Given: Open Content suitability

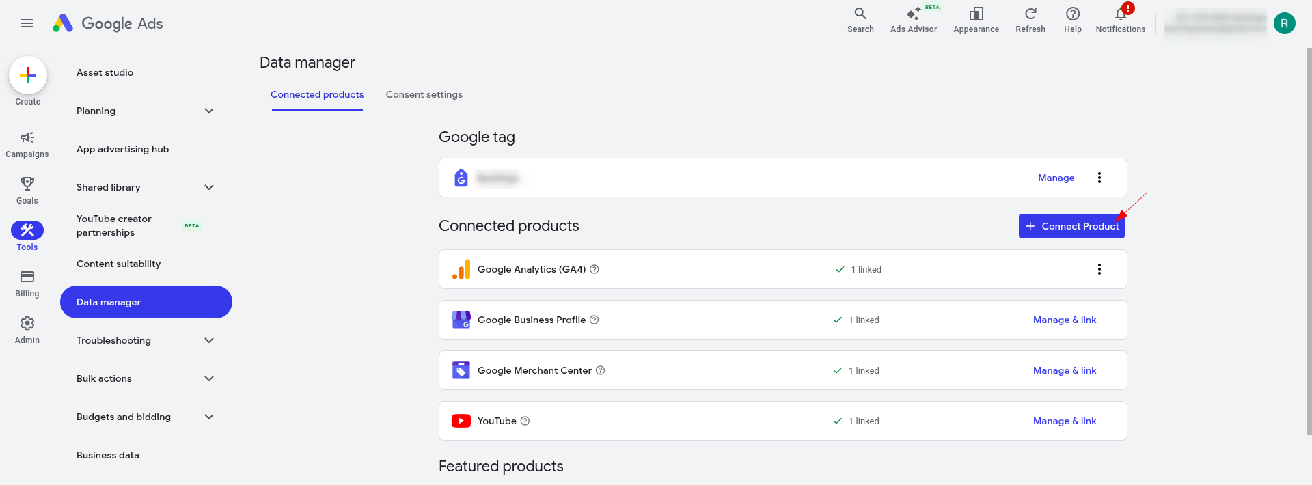Looking at the screenshot, I should [119, 264].
